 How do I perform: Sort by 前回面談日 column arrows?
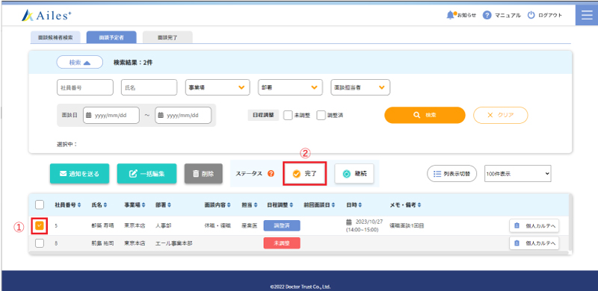333,205
